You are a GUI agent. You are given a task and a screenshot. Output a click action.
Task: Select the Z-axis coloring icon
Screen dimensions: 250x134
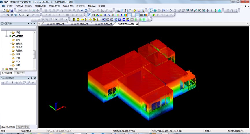(89, 15)
